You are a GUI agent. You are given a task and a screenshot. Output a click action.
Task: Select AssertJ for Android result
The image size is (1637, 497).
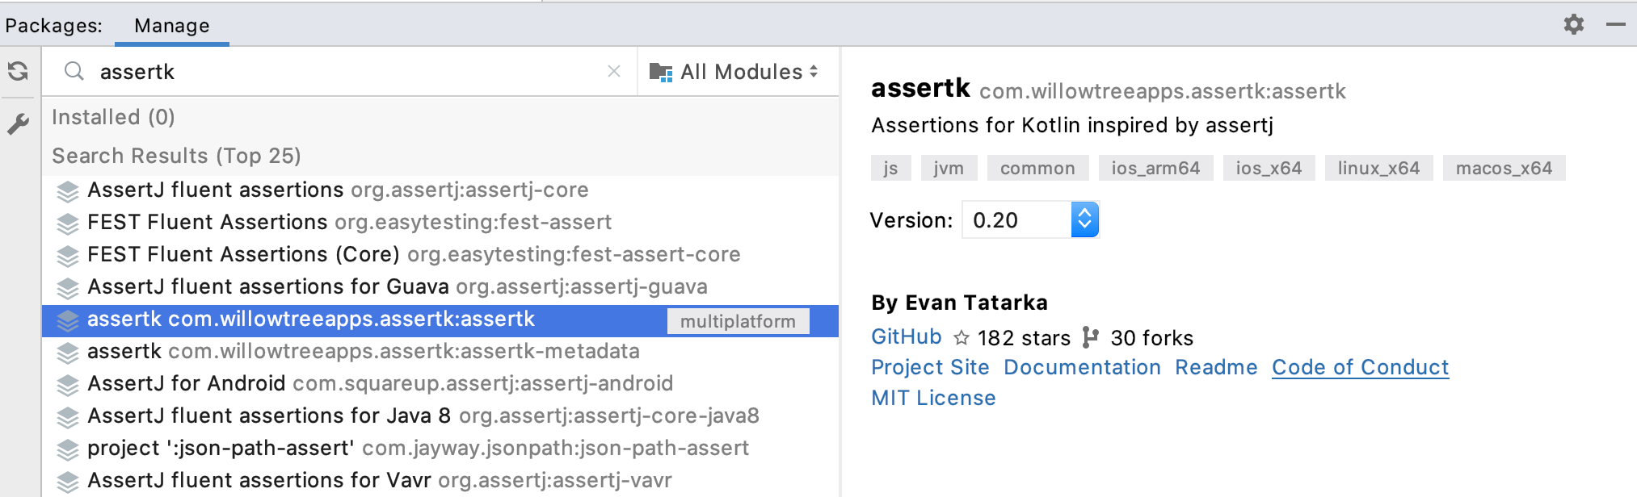pyautogui.click(x=440, y=384)
